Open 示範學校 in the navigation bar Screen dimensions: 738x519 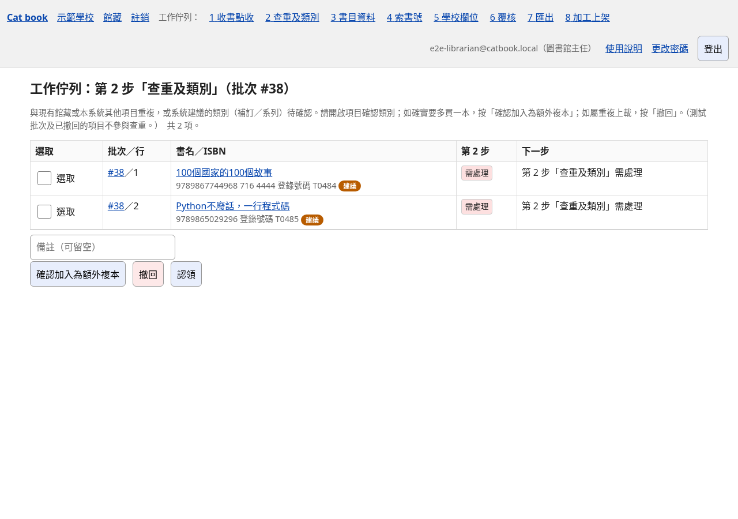pyautogui.click(x=76, y=17)
